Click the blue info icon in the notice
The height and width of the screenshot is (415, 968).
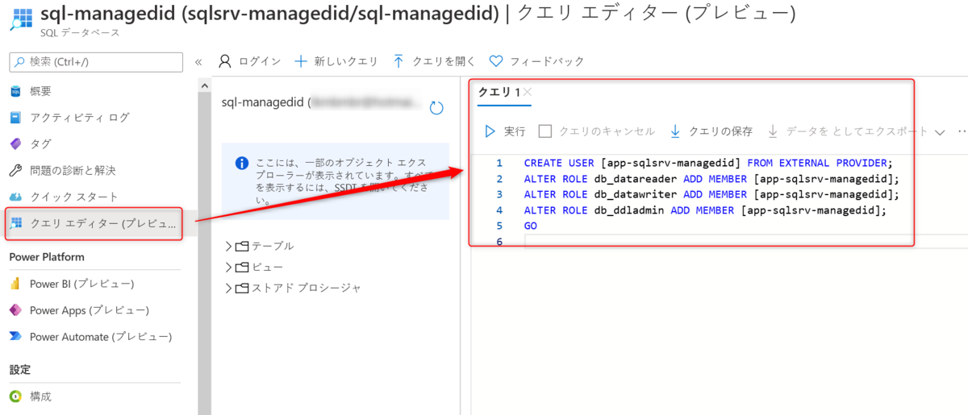click(242, 164)
